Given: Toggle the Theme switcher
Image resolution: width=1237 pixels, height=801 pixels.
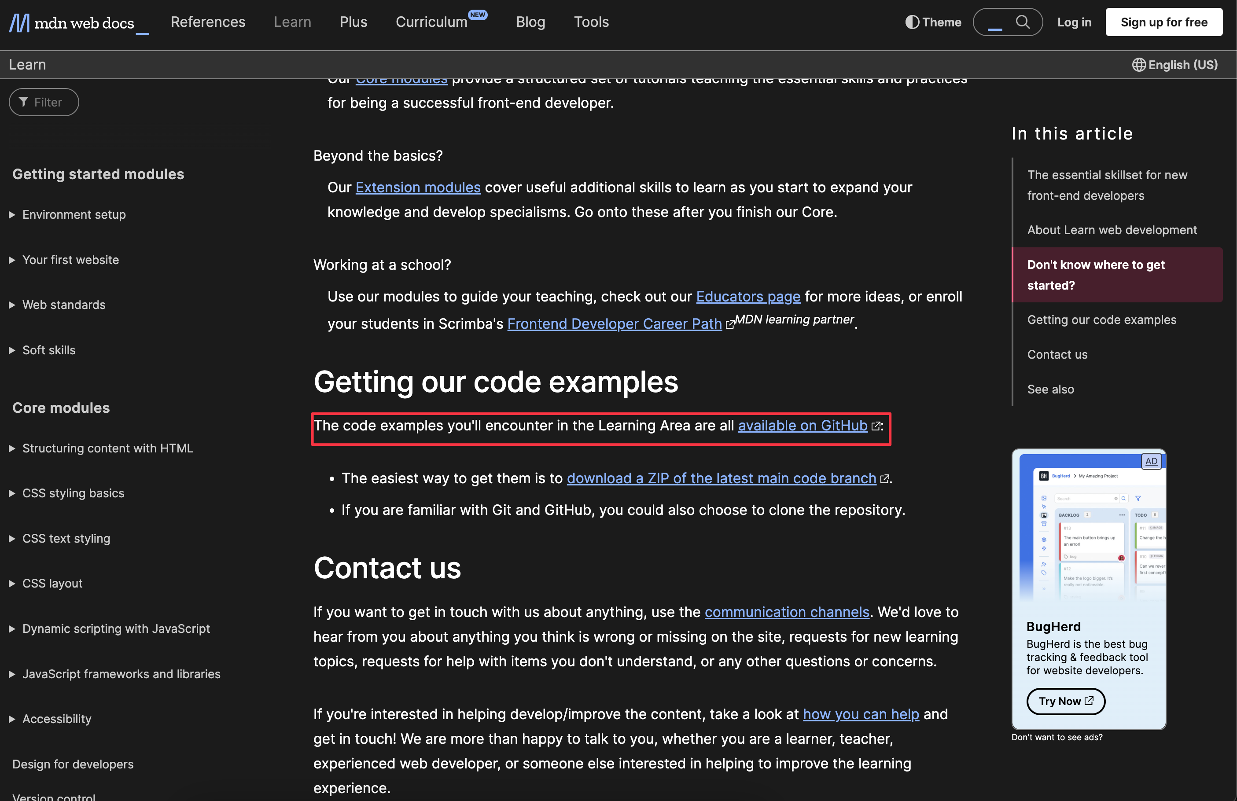Looking at the screenshot, I should (933, 22).
